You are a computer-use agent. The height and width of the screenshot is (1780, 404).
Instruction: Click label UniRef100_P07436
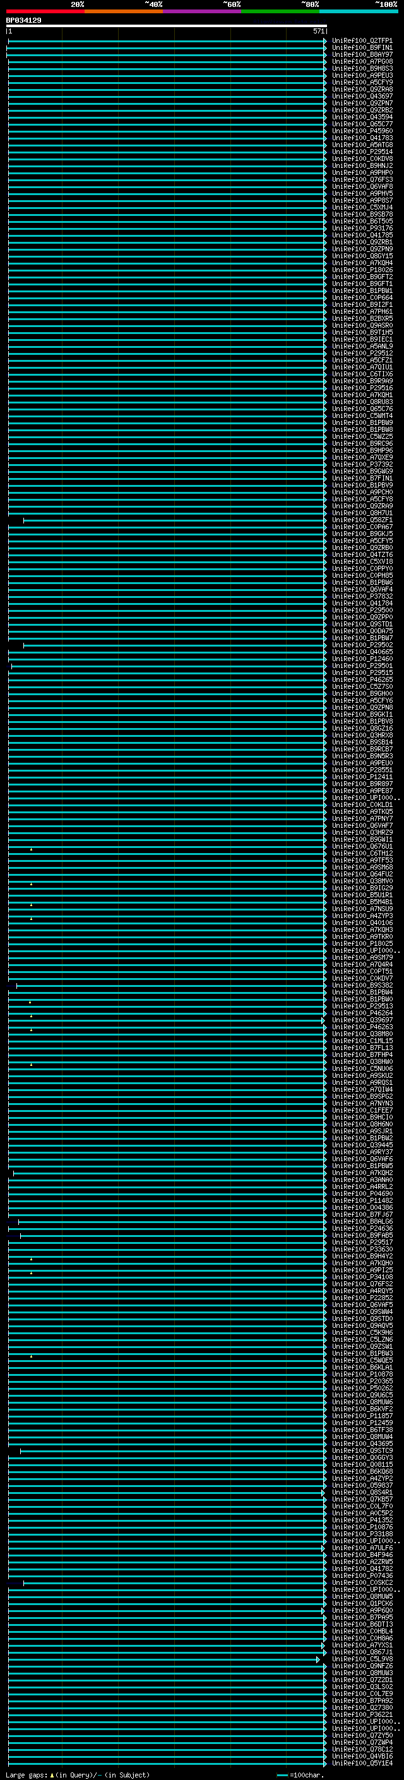tap(362, 1575)
